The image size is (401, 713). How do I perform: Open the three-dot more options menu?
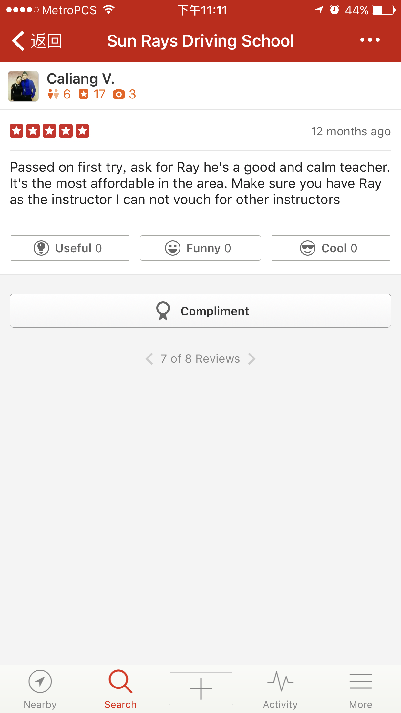[x=370, y=40]
